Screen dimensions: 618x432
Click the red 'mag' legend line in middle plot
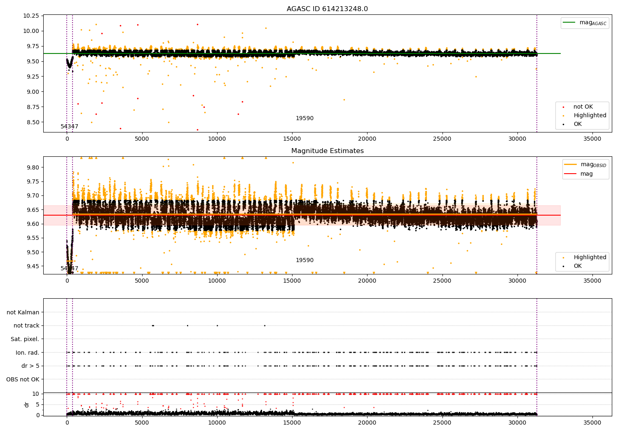tap(570, 174)
